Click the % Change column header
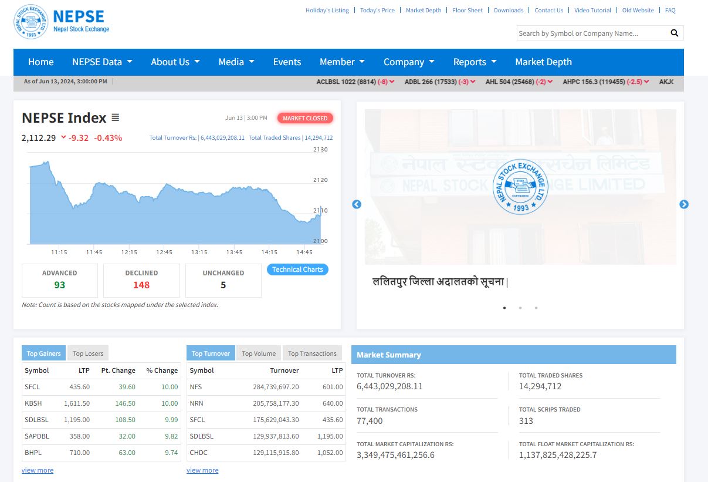Image resolution: width=708 pixels, height=482 pixels. coord(162,370)
